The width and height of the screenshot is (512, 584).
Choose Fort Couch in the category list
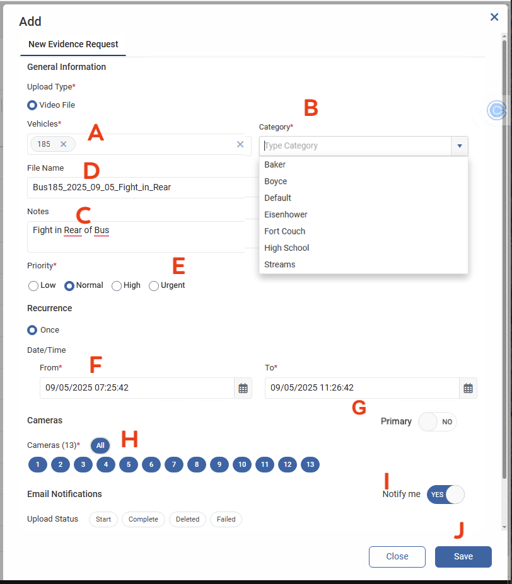(x=285, y=231)
